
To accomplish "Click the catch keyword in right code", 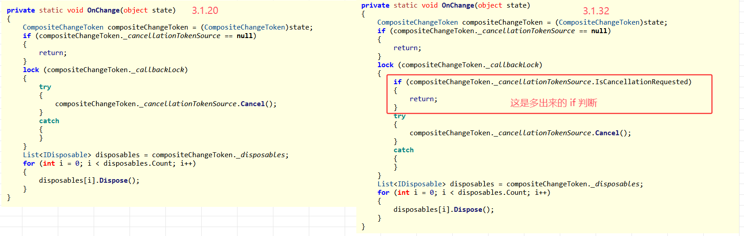I will pos(403,150).
